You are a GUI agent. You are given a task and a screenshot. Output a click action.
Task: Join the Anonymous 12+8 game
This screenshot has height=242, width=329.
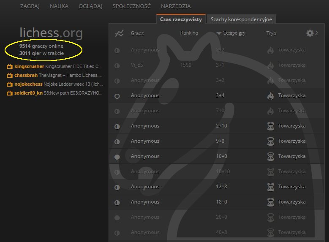click(x=217, y=187)
